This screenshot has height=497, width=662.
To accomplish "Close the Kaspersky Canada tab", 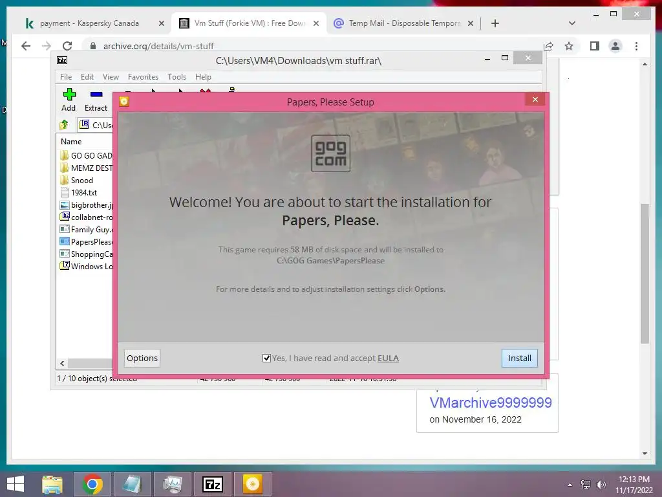I will [x=161, y=24].
